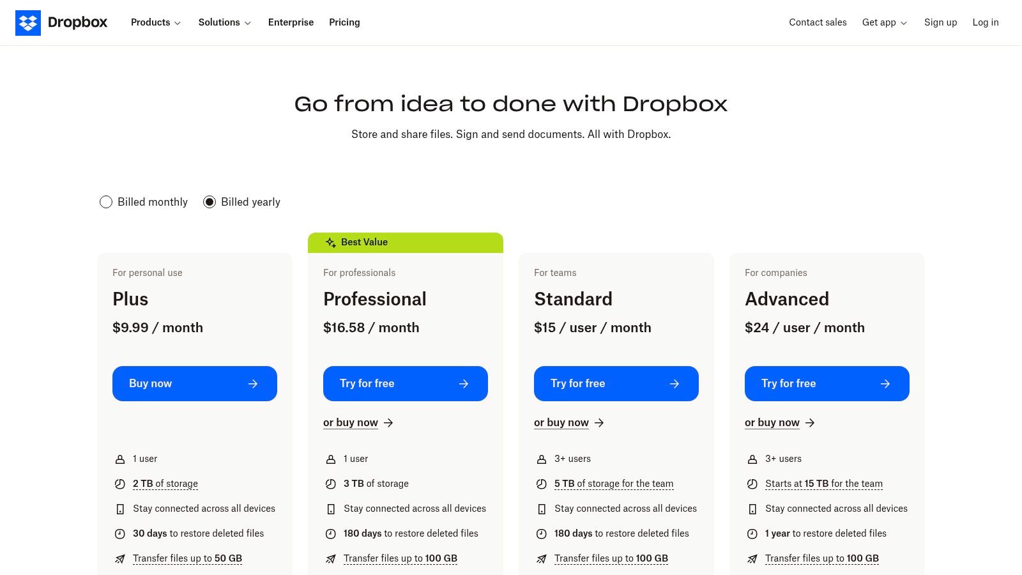This screenshot has width=1022, height=575.
Task: Click Try for free on the Professional plan
Action: coord(405,383)
